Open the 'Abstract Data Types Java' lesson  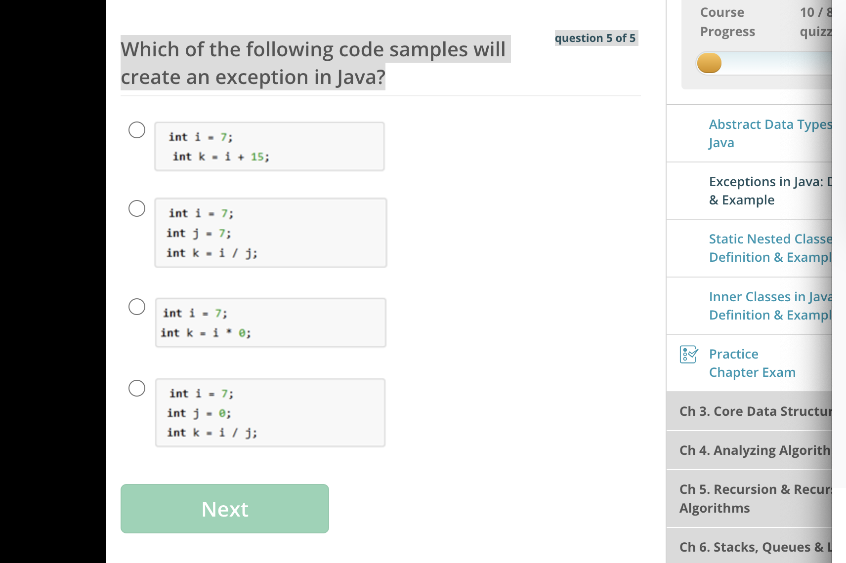click(769, 133)
